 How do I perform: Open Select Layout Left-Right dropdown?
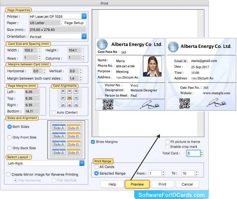(x=82, y=163)
